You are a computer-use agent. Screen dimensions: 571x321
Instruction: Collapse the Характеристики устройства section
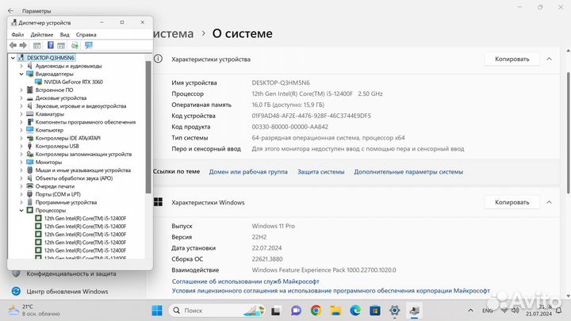549,59
